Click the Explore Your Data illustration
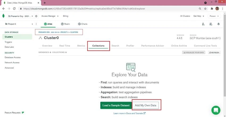 pyautogui.click(x=131, y=67)
